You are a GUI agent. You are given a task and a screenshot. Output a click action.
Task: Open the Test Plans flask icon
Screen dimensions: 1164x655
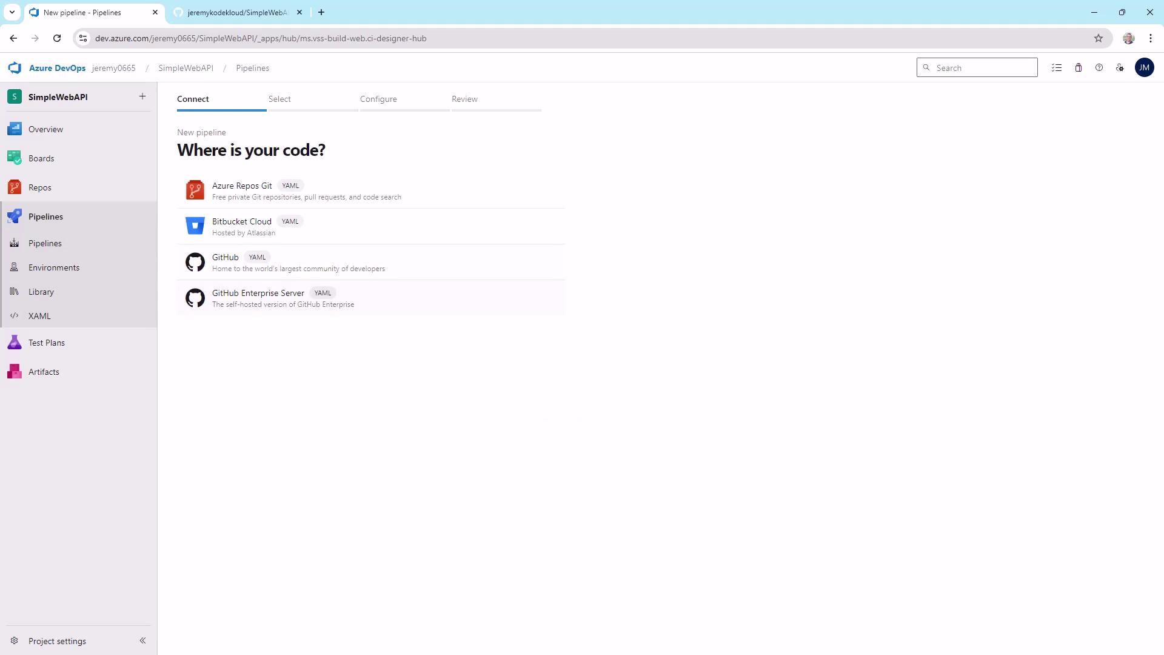tap(15, 343)
